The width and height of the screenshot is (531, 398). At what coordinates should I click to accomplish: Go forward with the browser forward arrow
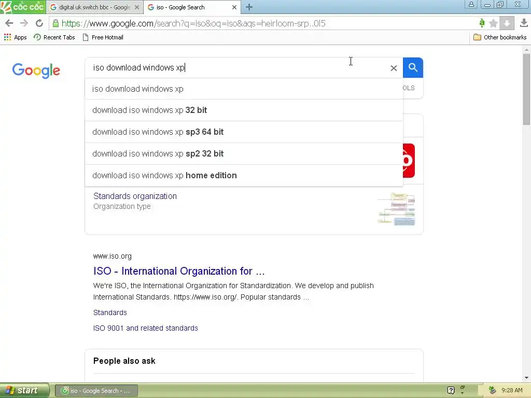[24, 23]
